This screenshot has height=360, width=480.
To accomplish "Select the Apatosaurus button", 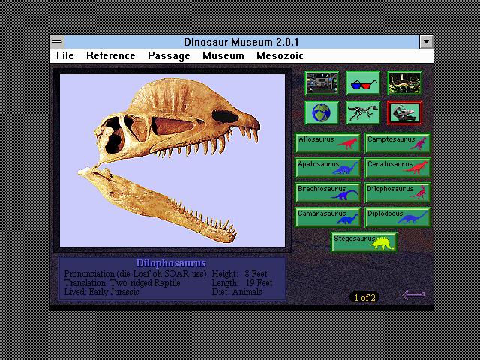I will coord(328,168).
